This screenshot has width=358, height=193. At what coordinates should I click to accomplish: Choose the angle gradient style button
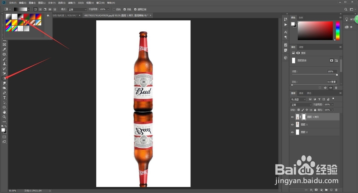click(x=45, y=9)
